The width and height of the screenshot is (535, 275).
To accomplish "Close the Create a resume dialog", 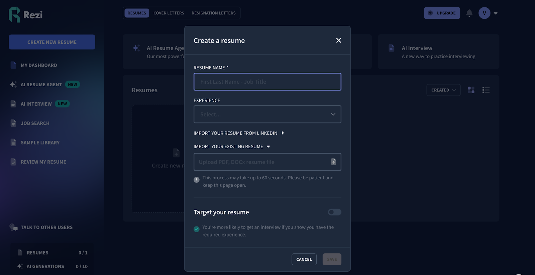I will [x=338, y=40].
